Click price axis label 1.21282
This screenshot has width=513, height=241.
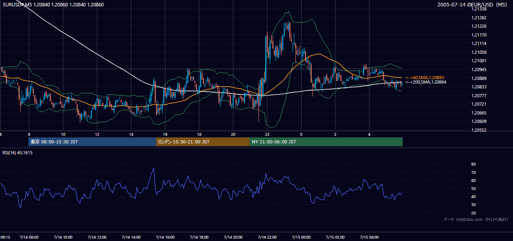(x=480, y=18)
